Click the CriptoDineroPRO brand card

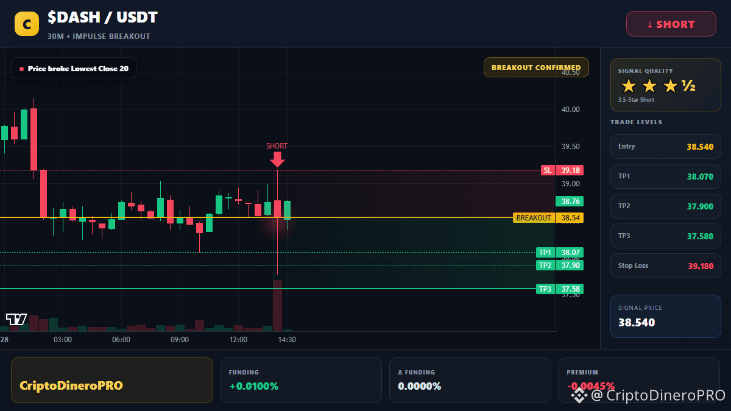coord(112,380)
